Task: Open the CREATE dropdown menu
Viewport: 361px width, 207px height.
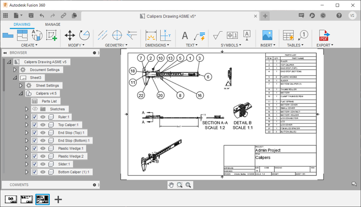Action: tap(29, 45)
